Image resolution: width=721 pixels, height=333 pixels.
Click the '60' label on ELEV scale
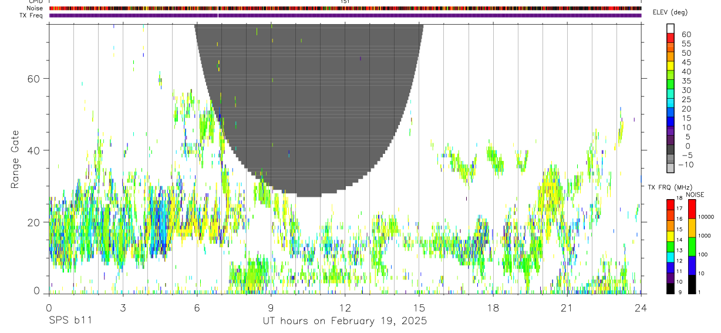pyautogui.click(x=686, y=34)
